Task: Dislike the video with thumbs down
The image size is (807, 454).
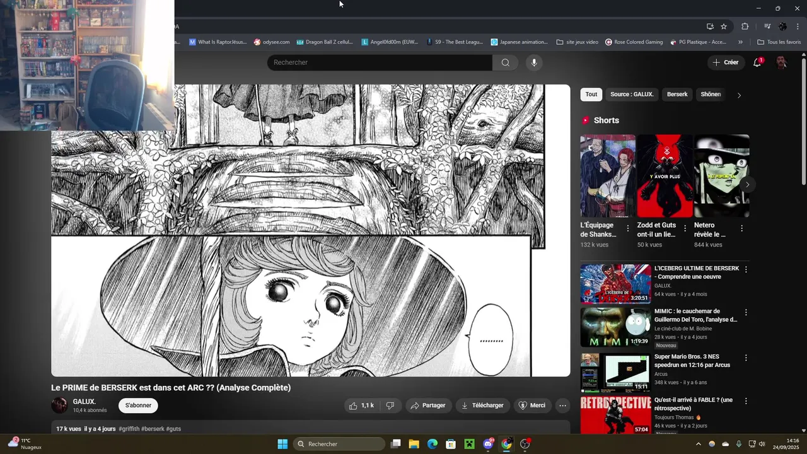Action: 390,405
